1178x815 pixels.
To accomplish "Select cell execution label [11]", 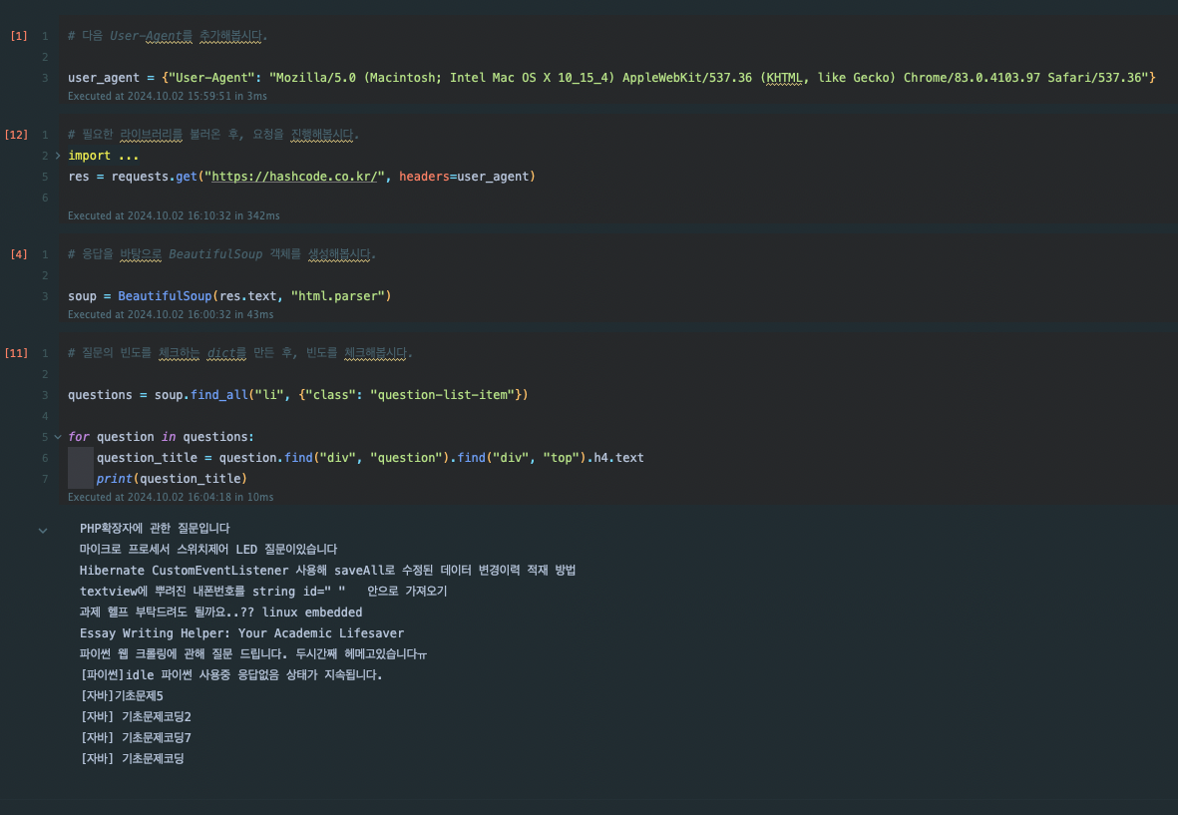I will click(x=17, y=353).
